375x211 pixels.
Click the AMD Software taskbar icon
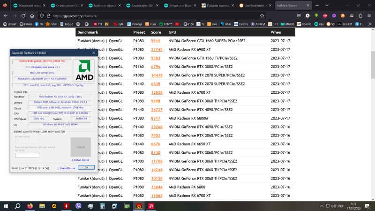tap(151, 205)
